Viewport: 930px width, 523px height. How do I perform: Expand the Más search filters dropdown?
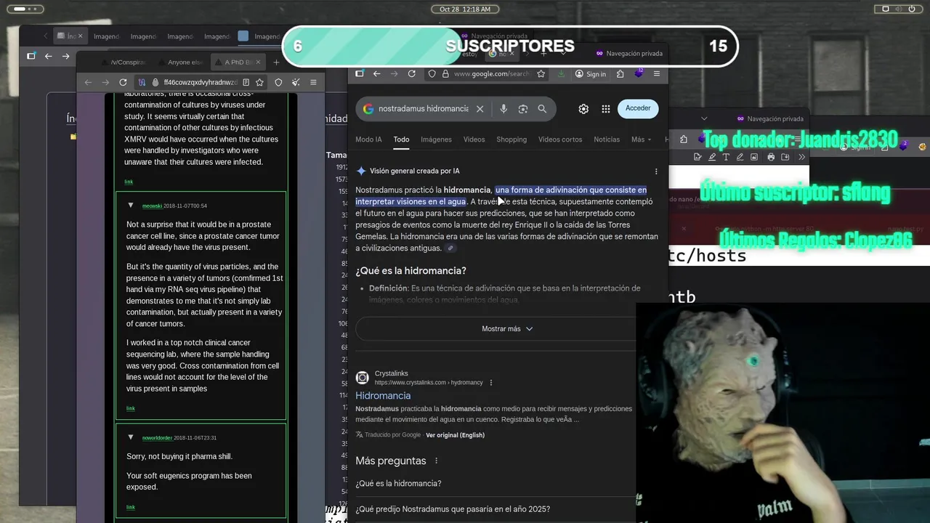[x=641, y=139]
